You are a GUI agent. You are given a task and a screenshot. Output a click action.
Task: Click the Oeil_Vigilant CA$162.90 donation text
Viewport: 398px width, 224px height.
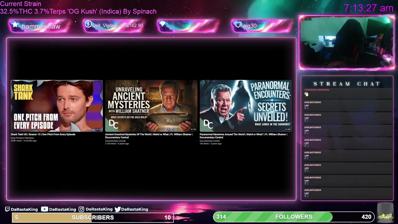[x=118, y=26]
